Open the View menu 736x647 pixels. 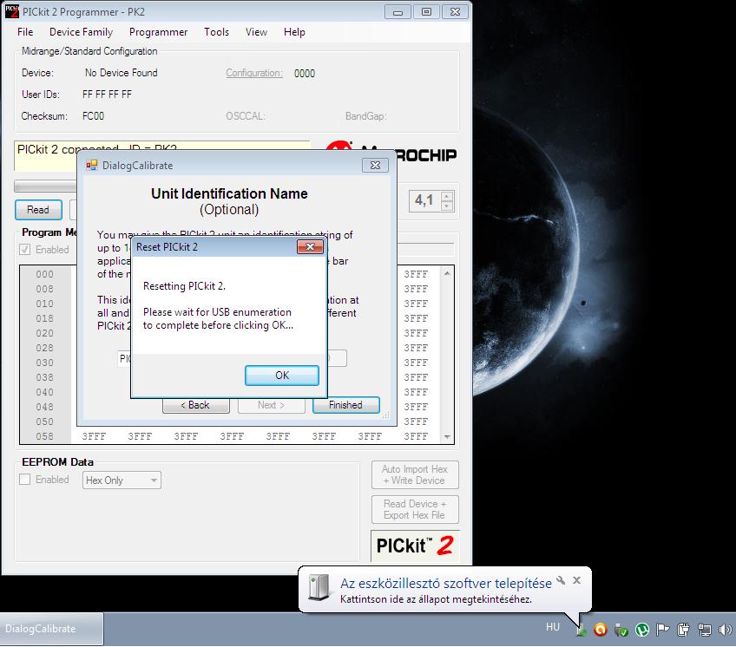point(256,32)
